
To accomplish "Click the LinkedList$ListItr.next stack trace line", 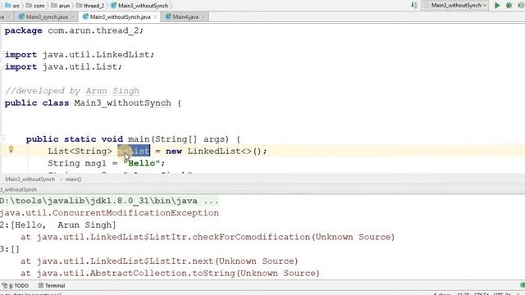I will pyautogui.click(x=159, y=261).
